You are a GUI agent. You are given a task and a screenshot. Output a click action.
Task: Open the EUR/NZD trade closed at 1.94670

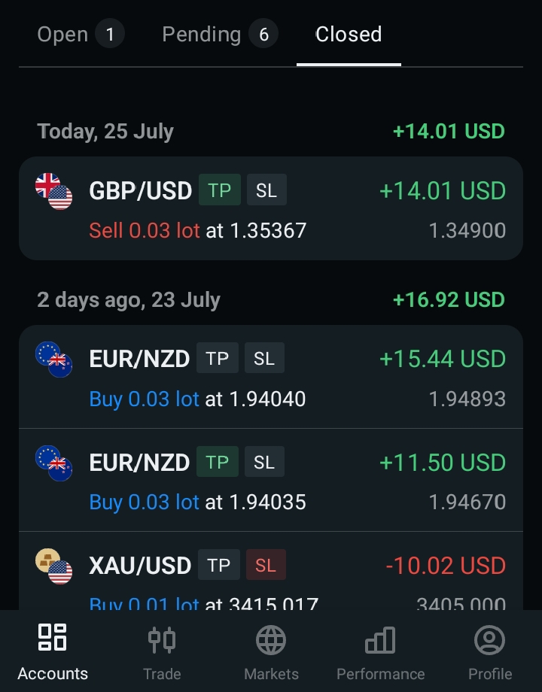[271, 480]
